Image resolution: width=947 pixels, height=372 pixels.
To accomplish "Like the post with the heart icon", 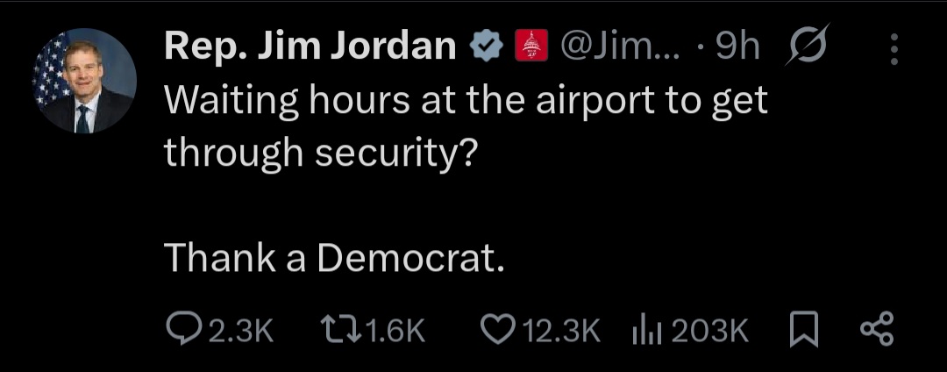I will click(x=498, y=330).
